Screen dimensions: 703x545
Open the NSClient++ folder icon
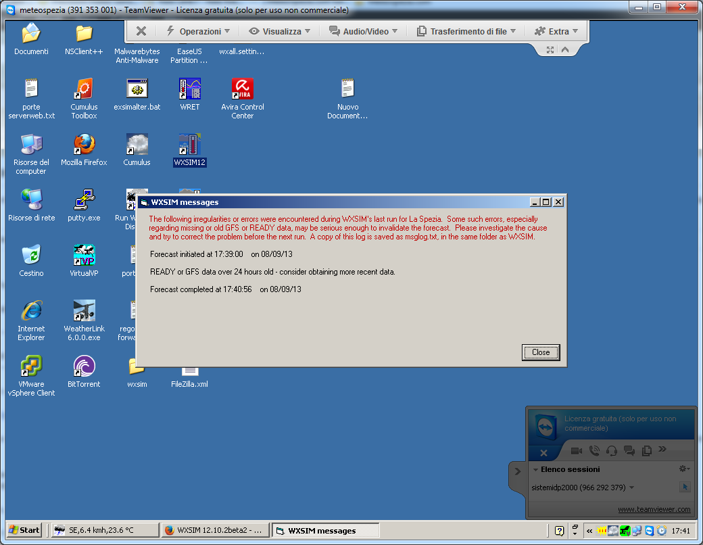(x=84, y=34)
